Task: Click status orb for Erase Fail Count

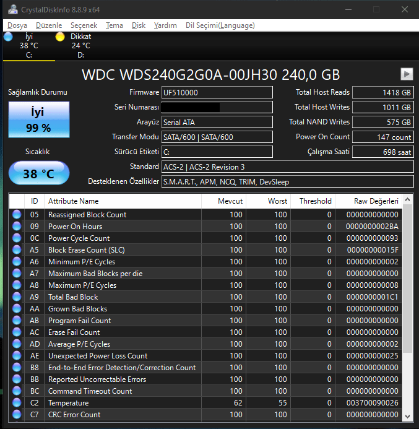Action: point(17,332)
